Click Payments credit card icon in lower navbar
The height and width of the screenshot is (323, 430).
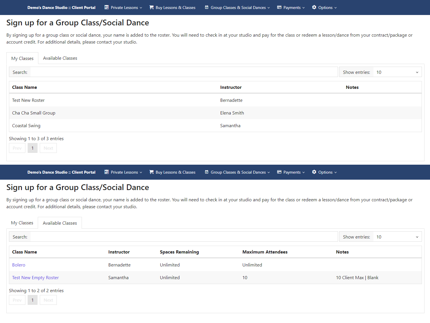(279, 172)
